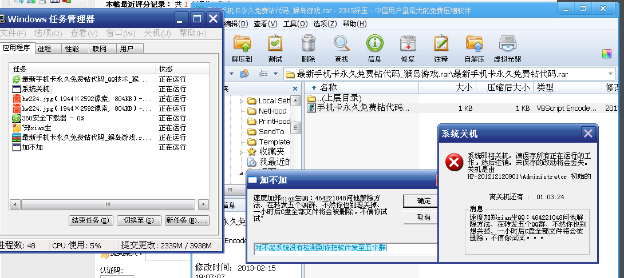This screenshot has width=624, height=278.
Task: Open the 工具(O) menu in 好压
Action: tap(295, 24)
